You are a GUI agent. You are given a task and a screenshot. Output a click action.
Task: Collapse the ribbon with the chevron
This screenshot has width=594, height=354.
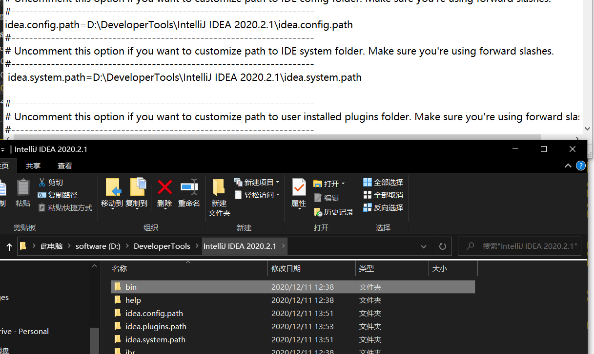[568, 166]
